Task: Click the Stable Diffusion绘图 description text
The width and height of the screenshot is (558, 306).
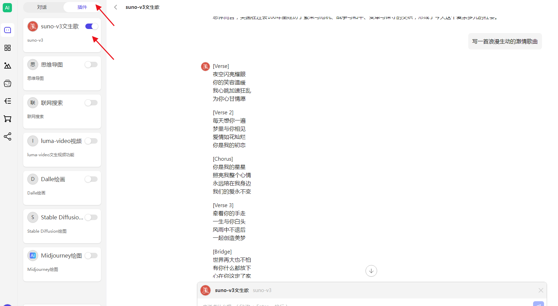Action: [47, 231]
